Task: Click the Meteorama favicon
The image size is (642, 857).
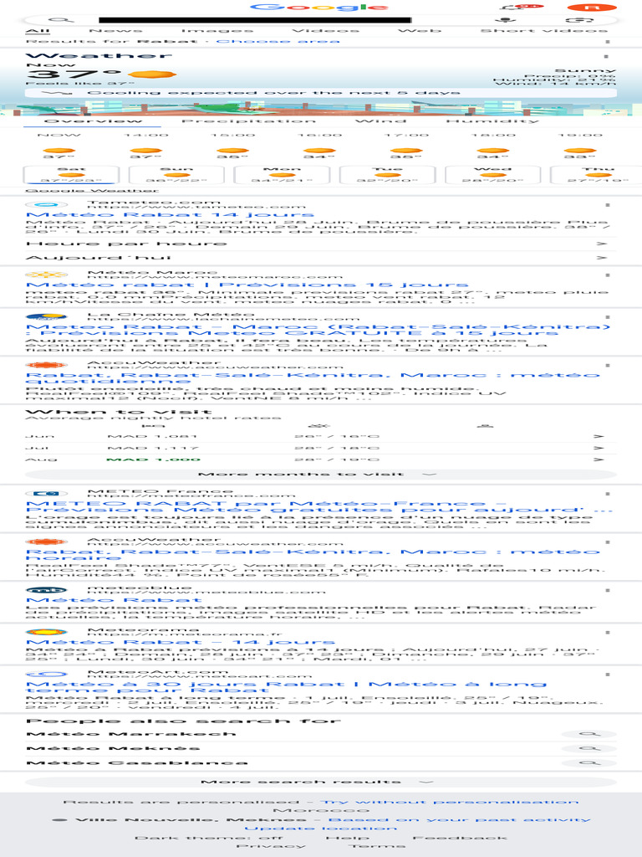Action: pyautogui.click(x=47, y=632)
